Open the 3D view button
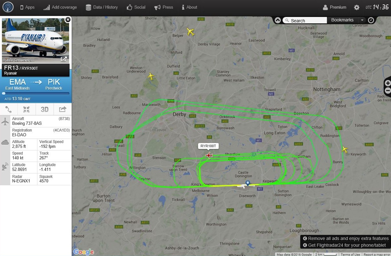The width and height of the screenshot is (391, 256). (44, 109)
